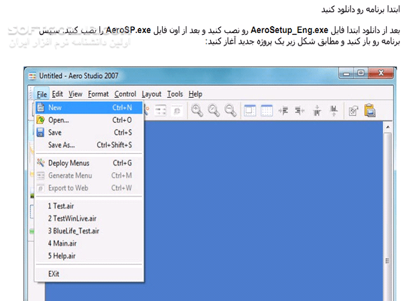Click the Open folder icon in menu

41,120
